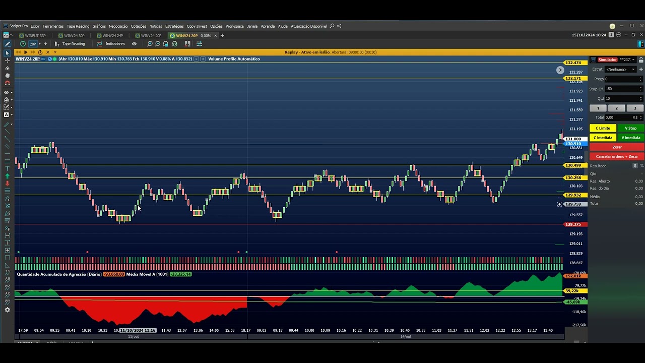Switch to the WINFUT 33P tab
Image resolution: width=645 pixels, height=363 pixels.
pos(32,36)
